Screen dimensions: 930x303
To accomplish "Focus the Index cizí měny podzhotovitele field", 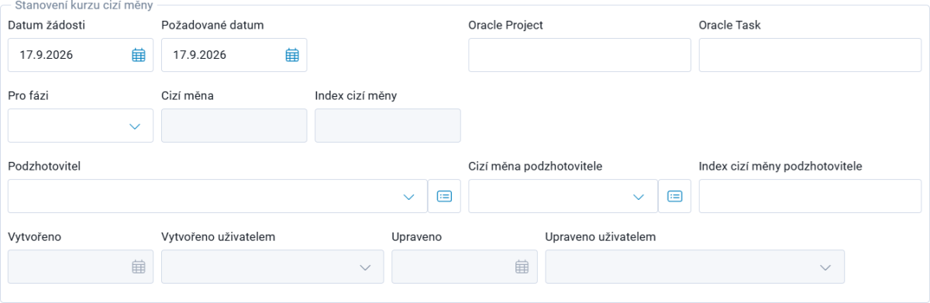I will tap(810, 196).
